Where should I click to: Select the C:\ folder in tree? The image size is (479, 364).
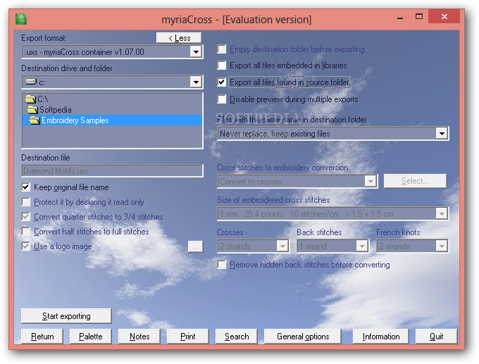(113, 99)
